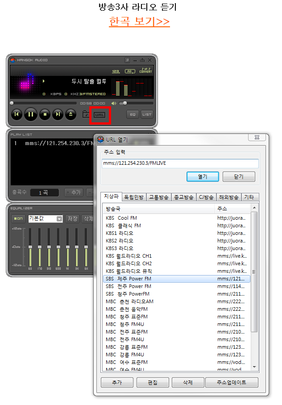Select KBS 클래식 FM station

pos(177,226)
